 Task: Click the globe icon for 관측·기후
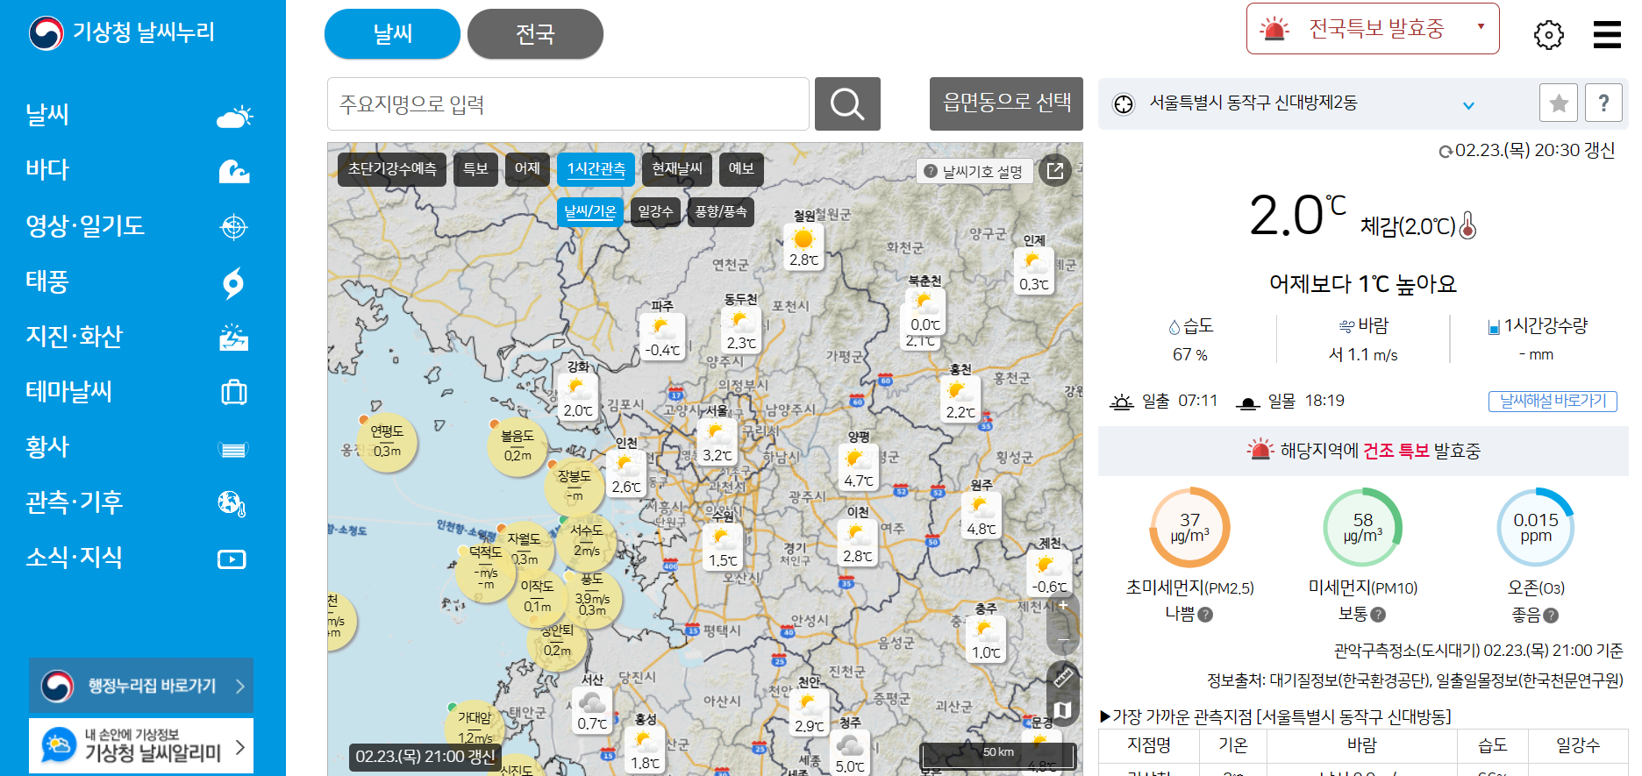232,503
